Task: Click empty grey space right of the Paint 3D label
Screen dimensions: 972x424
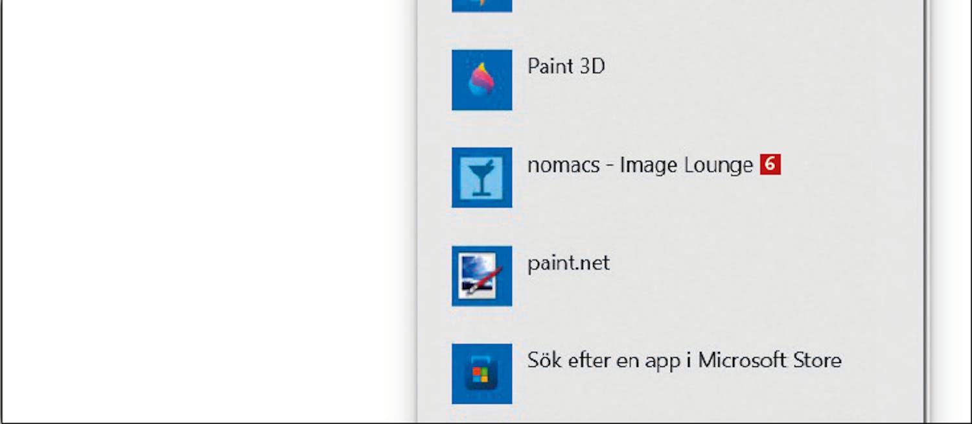Action: tap(765, 66)
